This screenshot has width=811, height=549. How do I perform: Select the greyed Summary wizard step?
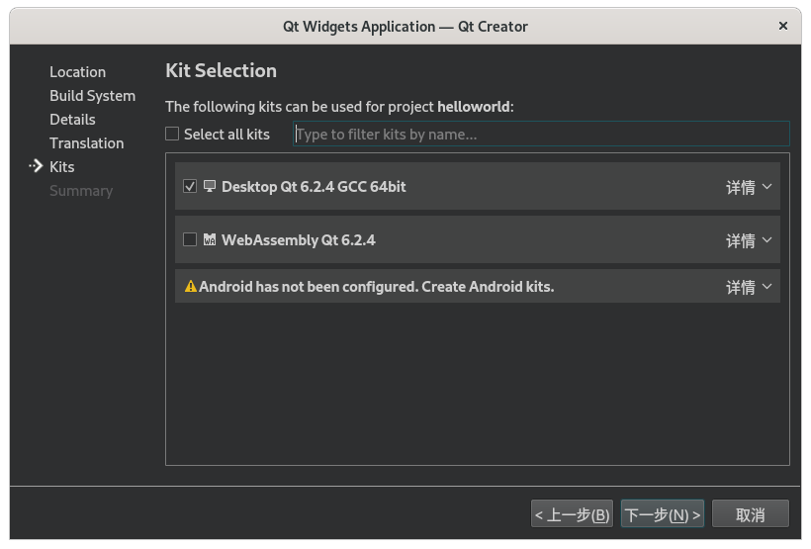coord(81,191)
